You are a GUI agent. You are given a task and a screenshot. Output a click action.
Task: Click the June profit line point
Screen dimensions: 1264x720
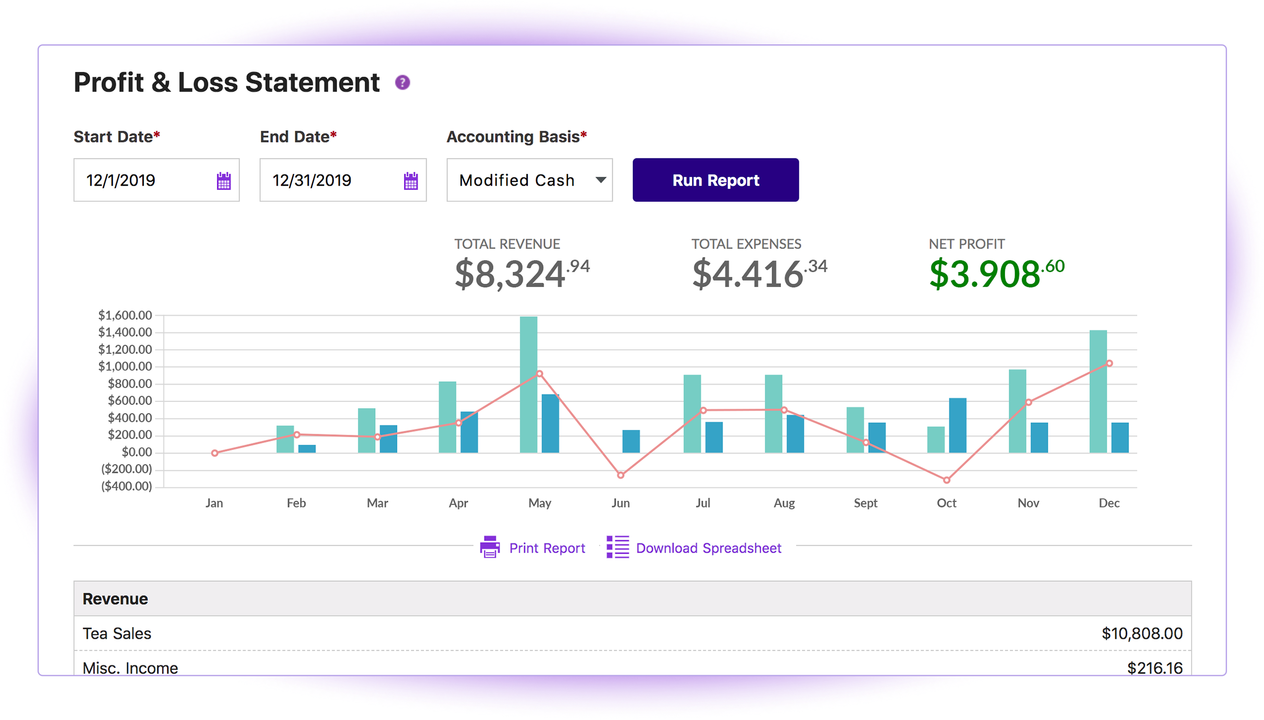[x=621, y=475]
